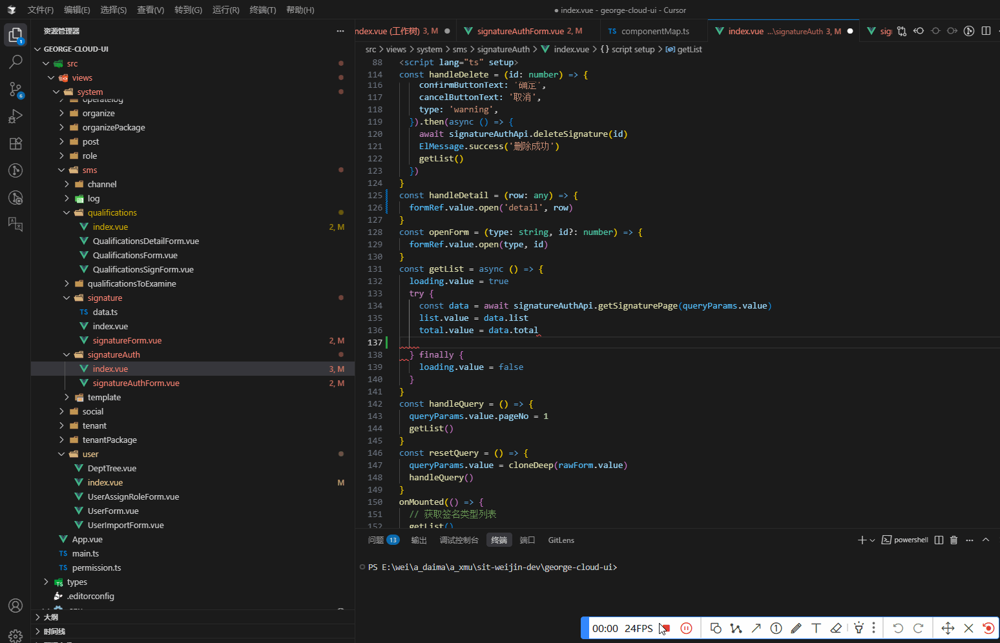Viewport: 1000px width, 643px height.
Task: Select the eraser tool in recording toolbar
Action: tap(836, 628)
